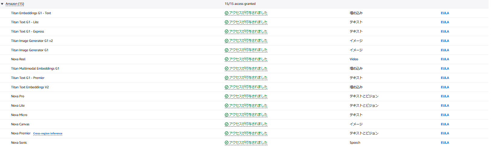Click 埋め込み modality in Titan Text Embeddings V2 row
Image resolution: width=491 pixels, height=147 pixels.
(356, 87)
